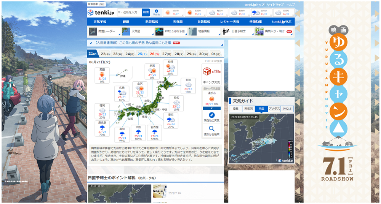Click the tenki.jp logo icon

[90, 13]
